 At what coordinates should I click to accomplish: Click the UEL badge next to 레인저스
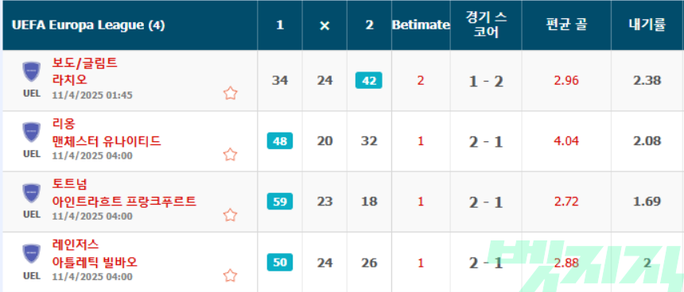pyautogui.click(x=31, y=254)
